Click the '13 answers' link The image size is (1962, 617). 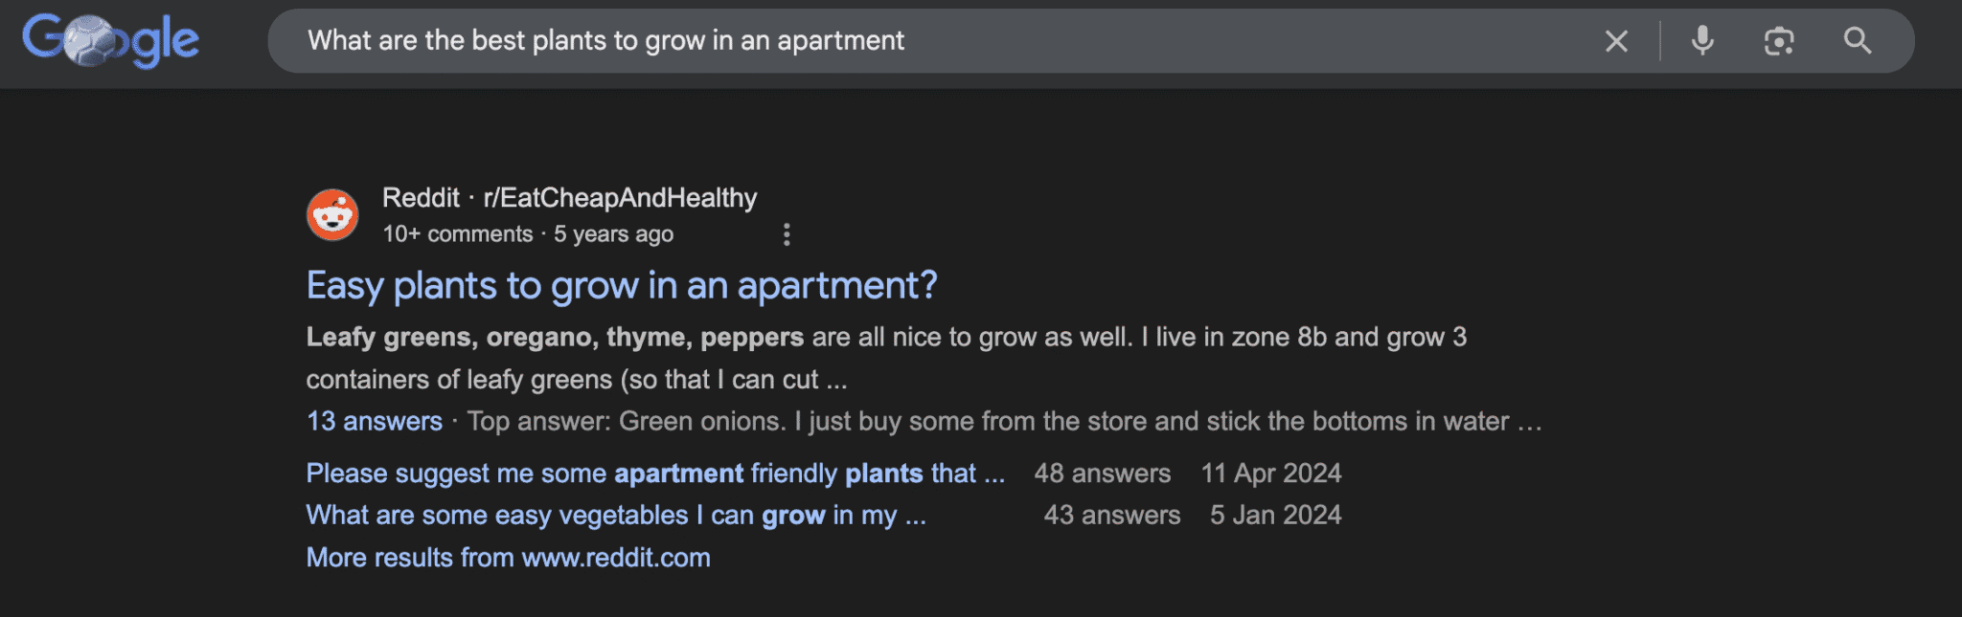point(374,421)
